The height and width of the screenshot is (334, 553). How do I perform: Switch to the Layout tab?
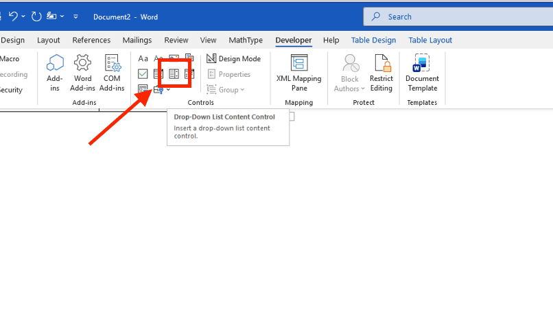48,40
